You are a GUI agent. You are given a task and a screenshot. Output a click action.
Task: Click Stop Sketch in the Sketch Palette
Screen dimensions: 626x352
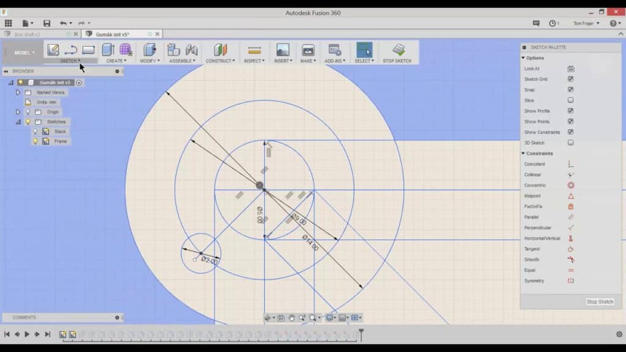600,302
